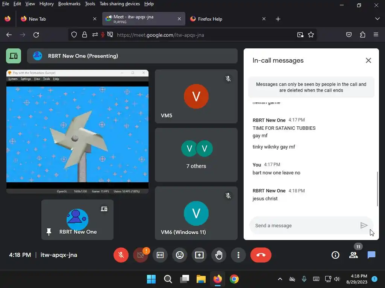Open Tabs sharing devices menu
Image resolution: width=385 pixels, height=288 pixels.
(120, 4)
